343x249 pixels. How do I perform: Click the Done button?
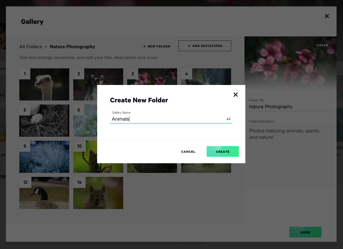305,232
